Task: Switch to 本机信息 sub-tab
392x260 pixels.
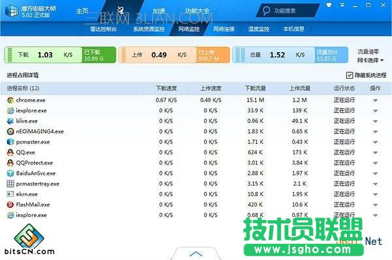Action: (x=293, y=29)
